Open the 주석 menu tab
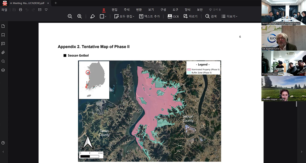The width and height of the screenshot is (306, 163). pos(127,10)
